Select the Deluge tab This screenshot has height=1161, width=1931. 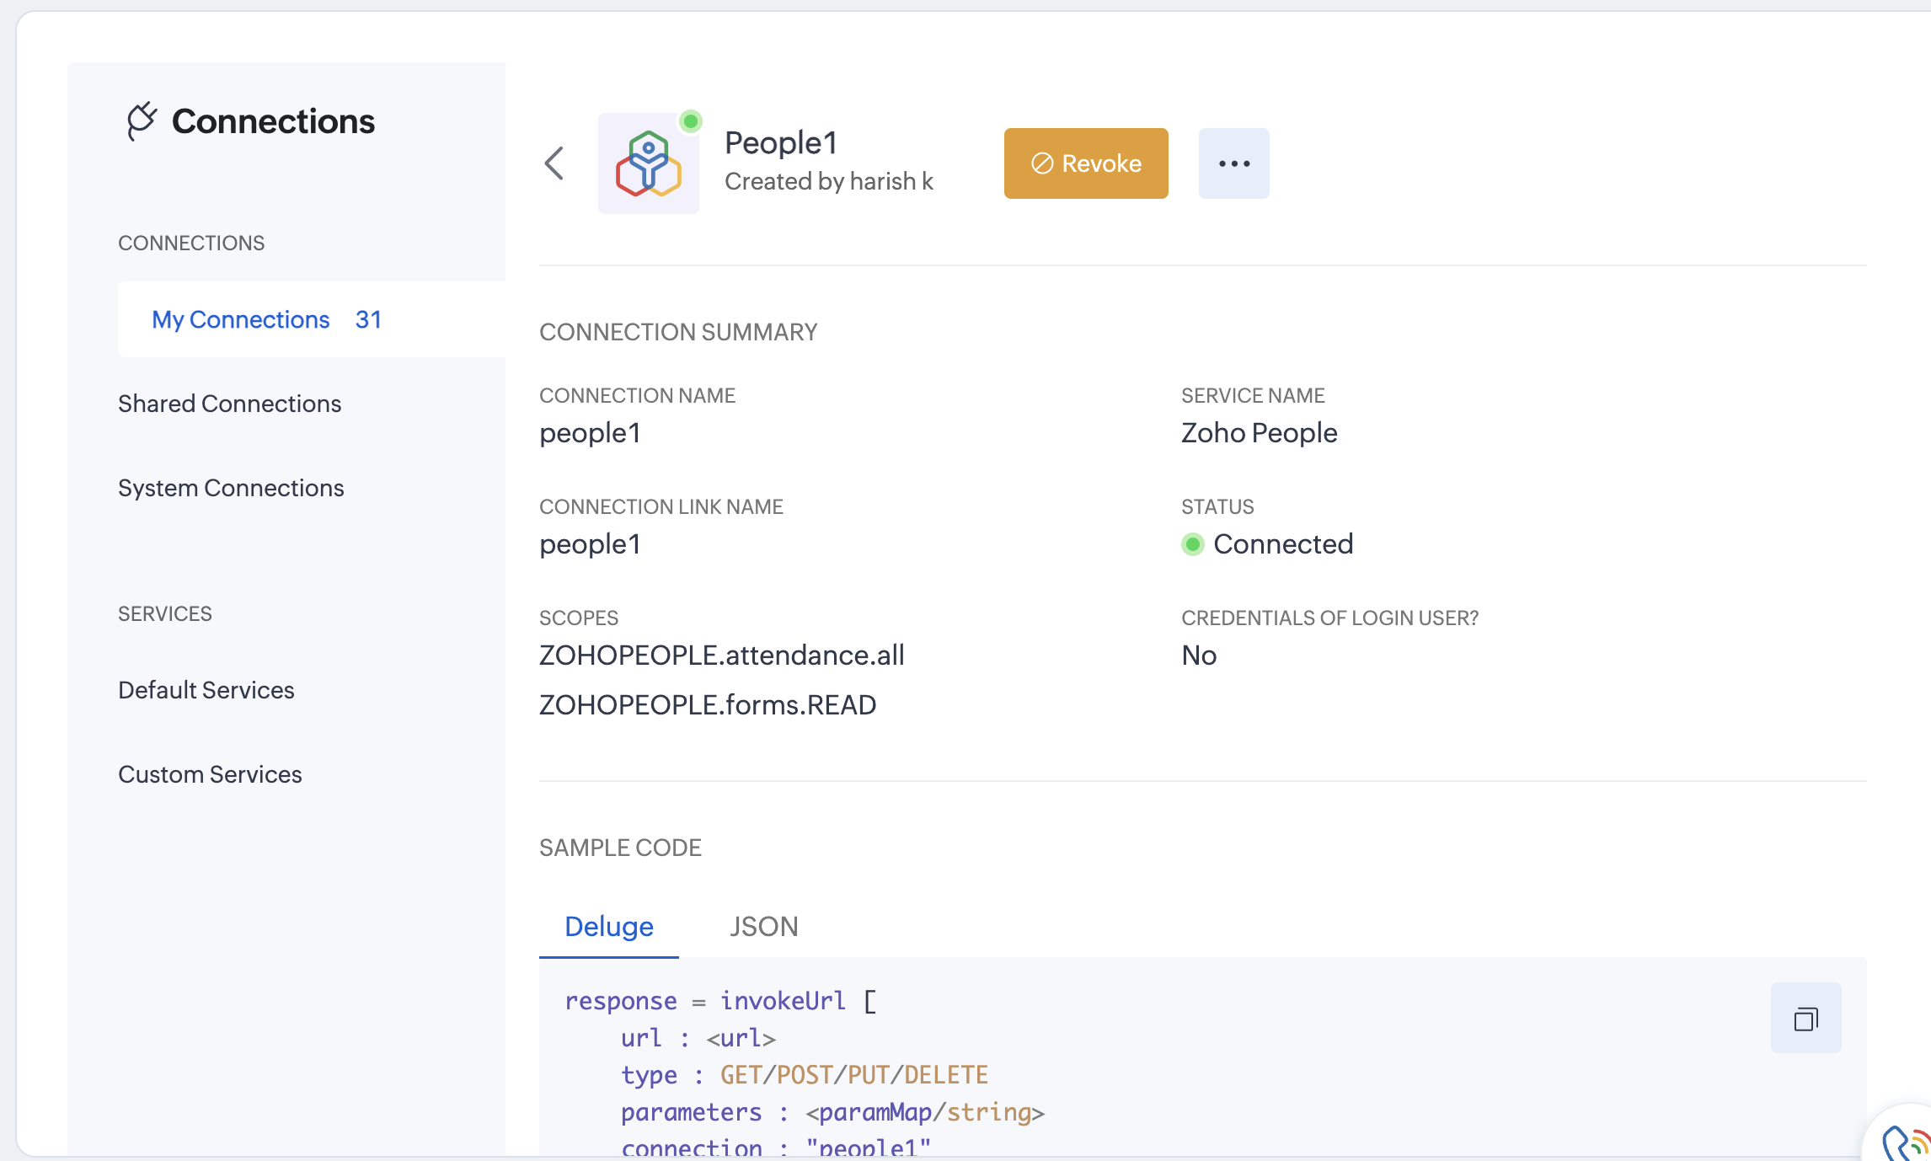pyautogui.click(x=608, y=927)
